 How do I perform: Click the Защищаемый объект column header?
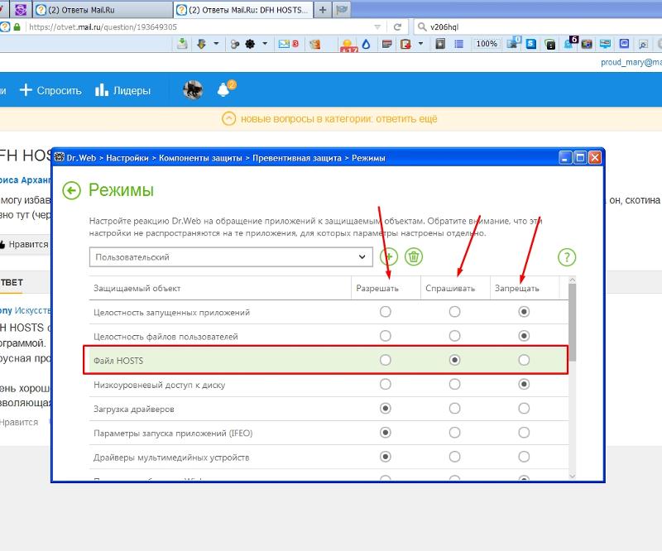pos(137,289)
